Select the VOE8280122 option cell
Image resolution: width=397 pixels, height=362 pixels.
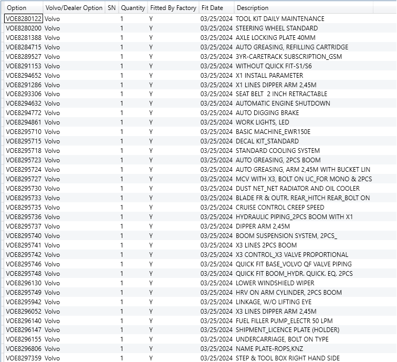point(24,19)
